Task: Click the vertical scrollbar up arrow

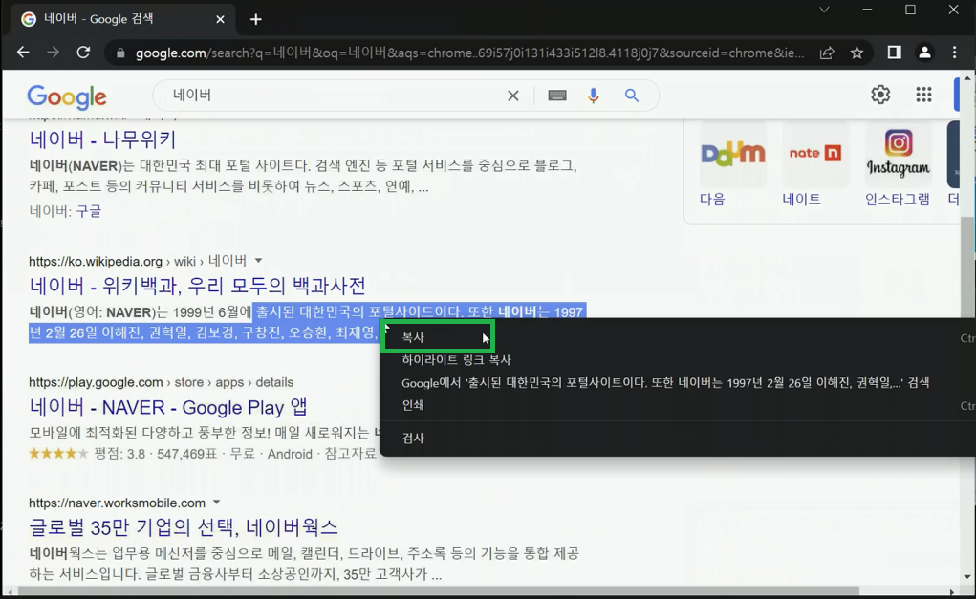Action: point(967,78)
